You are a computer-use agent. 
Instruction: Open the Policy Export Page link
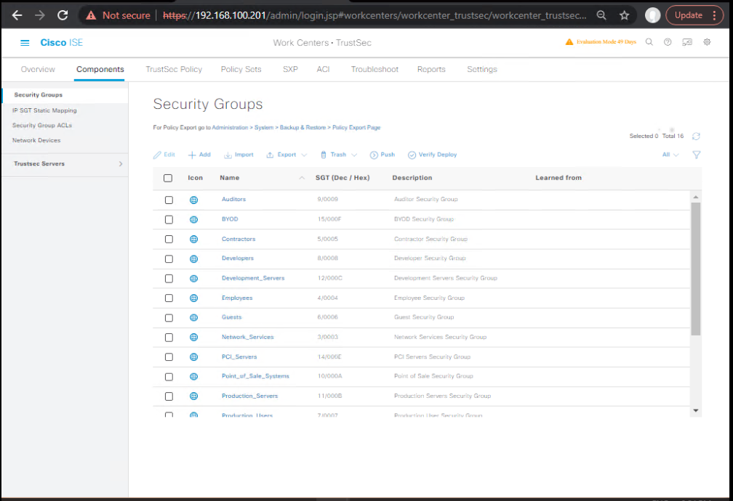(356, 128)
